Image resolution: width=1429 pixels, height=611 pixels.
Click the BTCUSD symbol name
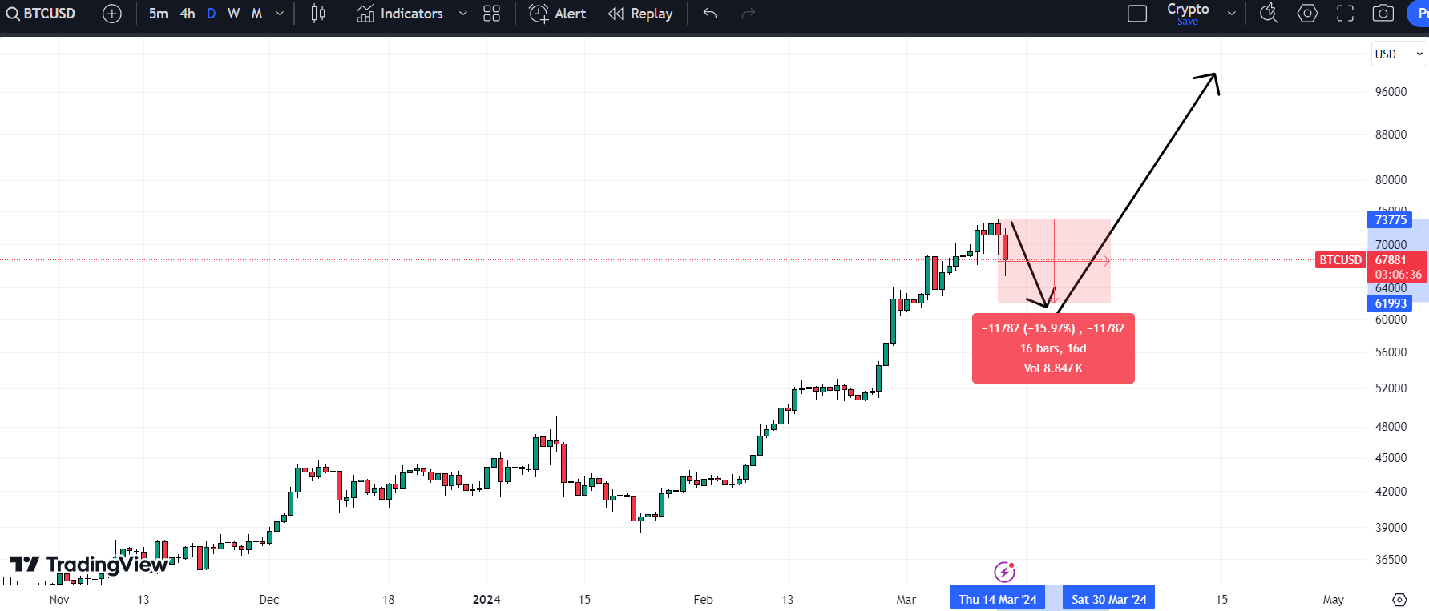coord(48,13)
